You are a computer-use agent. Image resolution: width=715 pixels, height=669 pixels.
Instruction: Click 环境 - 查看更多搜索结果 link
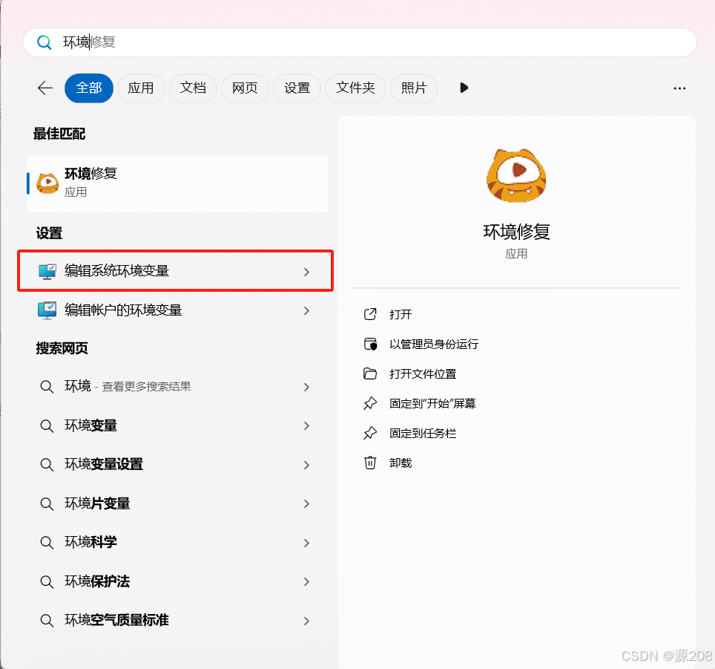[126, 387]
